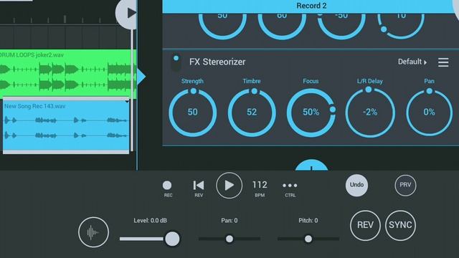Adjust the Level 0.0 dB slider handle
The image size is (459, 258).
click(172, 239)
